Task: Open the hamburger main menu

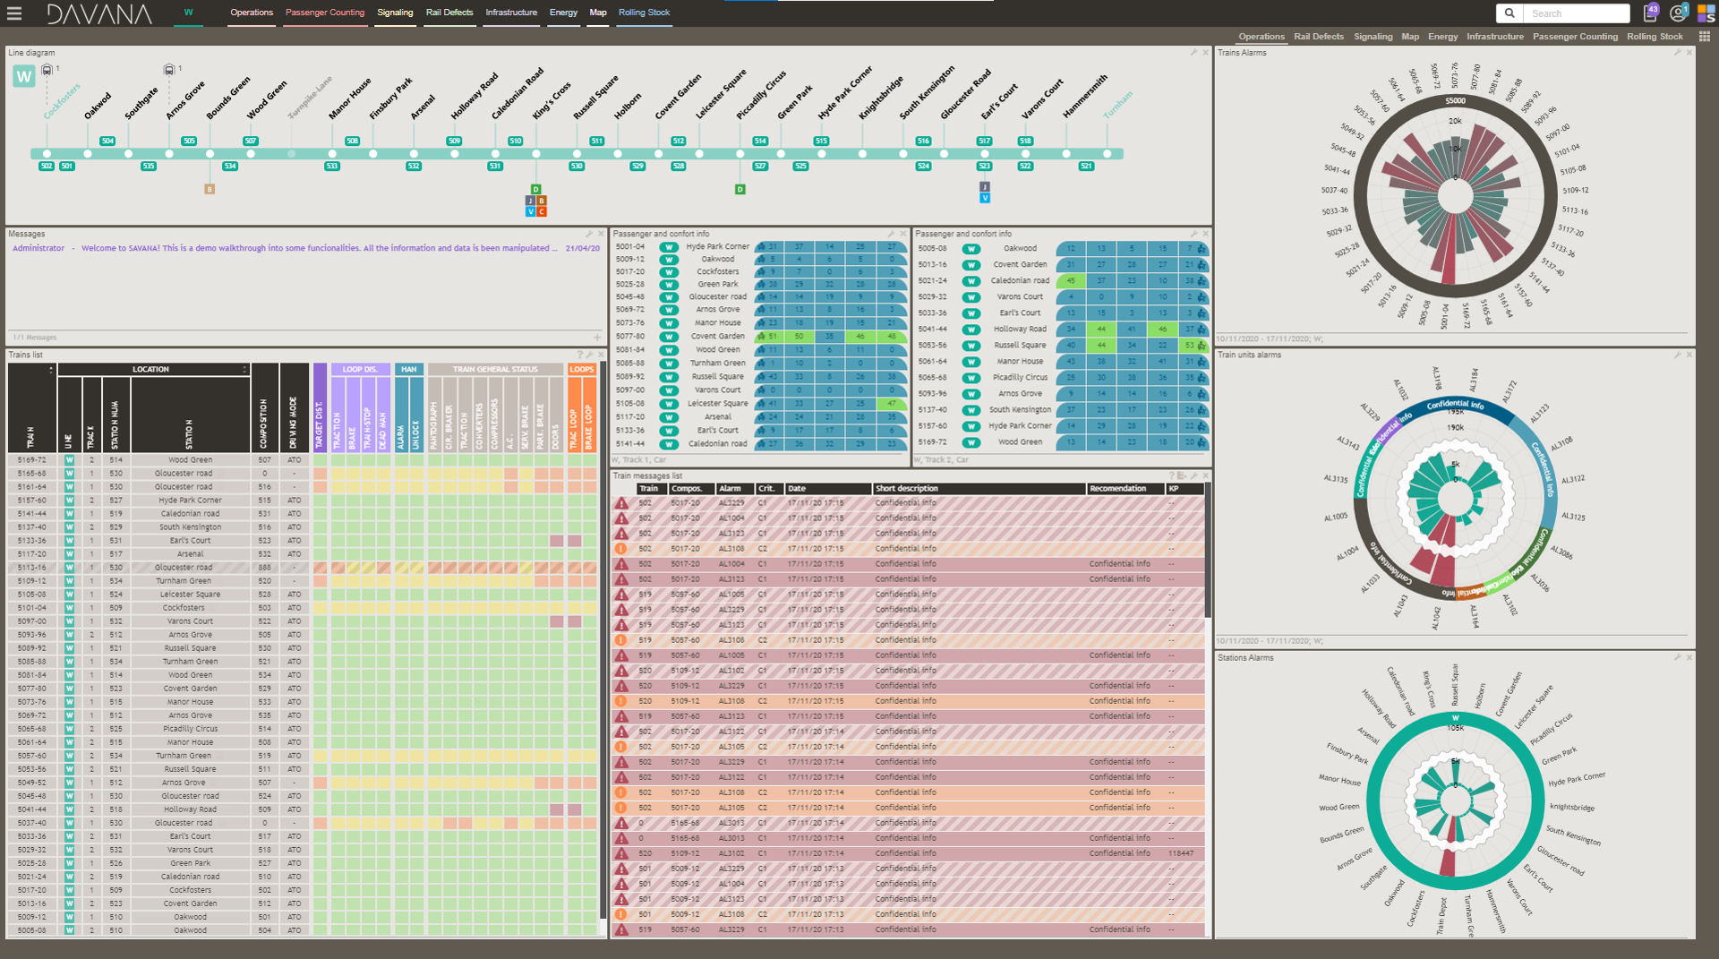Action: point(14,13)
